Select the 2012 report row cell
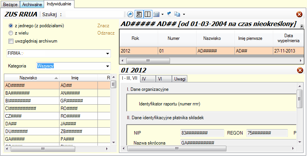Viewport: 307px width, 156px height. (139, 51)
